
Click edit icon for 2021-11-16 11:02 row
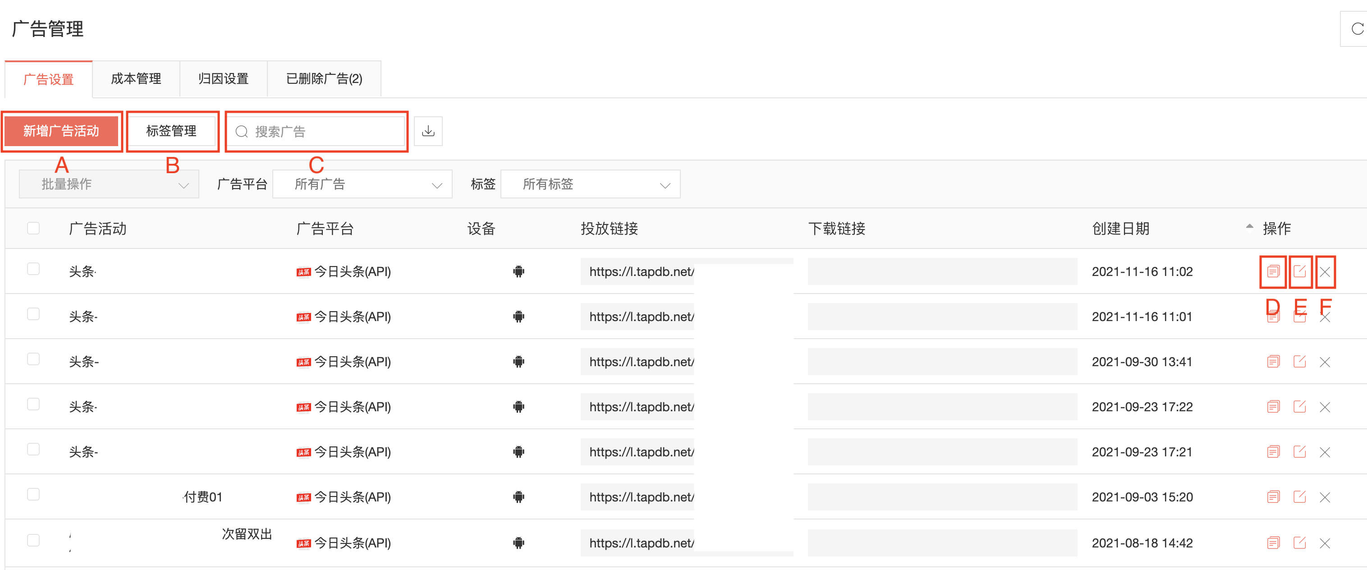click(x=1299, y=272)
